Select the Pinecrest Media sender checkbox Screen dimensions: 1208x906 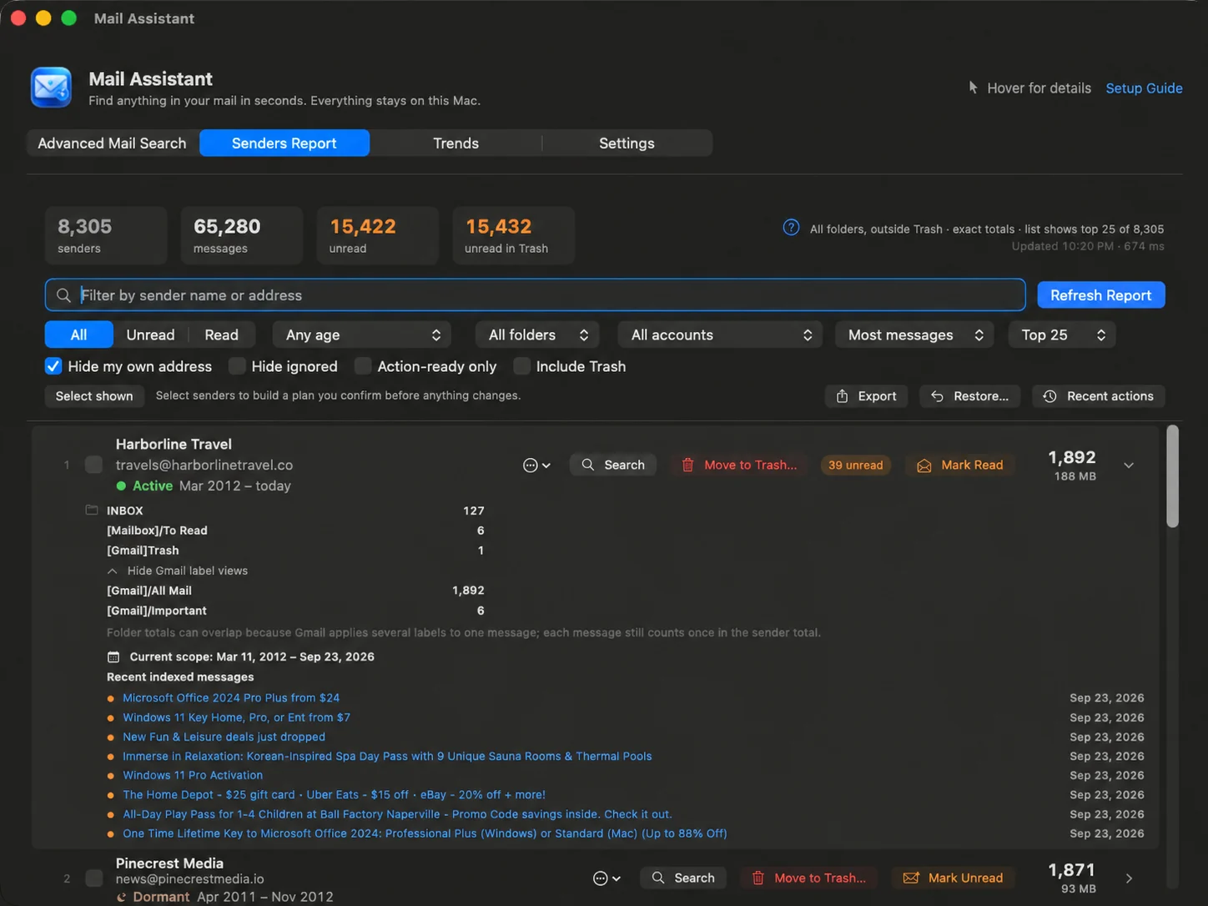point(94,878)
